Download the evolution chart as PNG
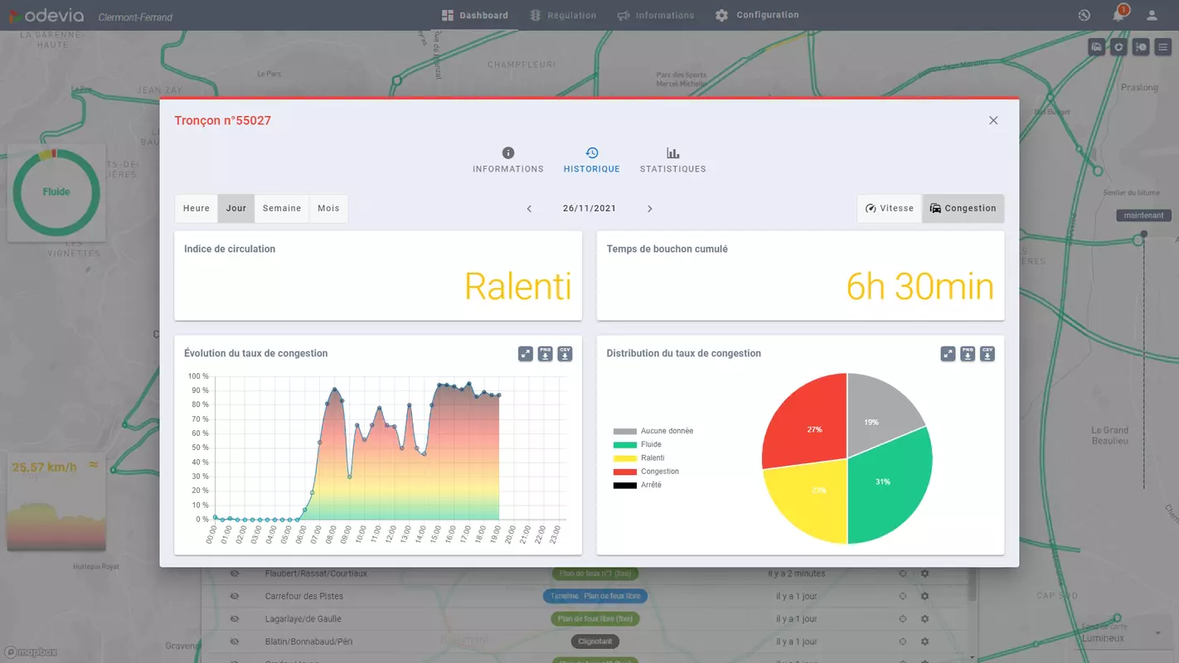 tap(545, 354)
